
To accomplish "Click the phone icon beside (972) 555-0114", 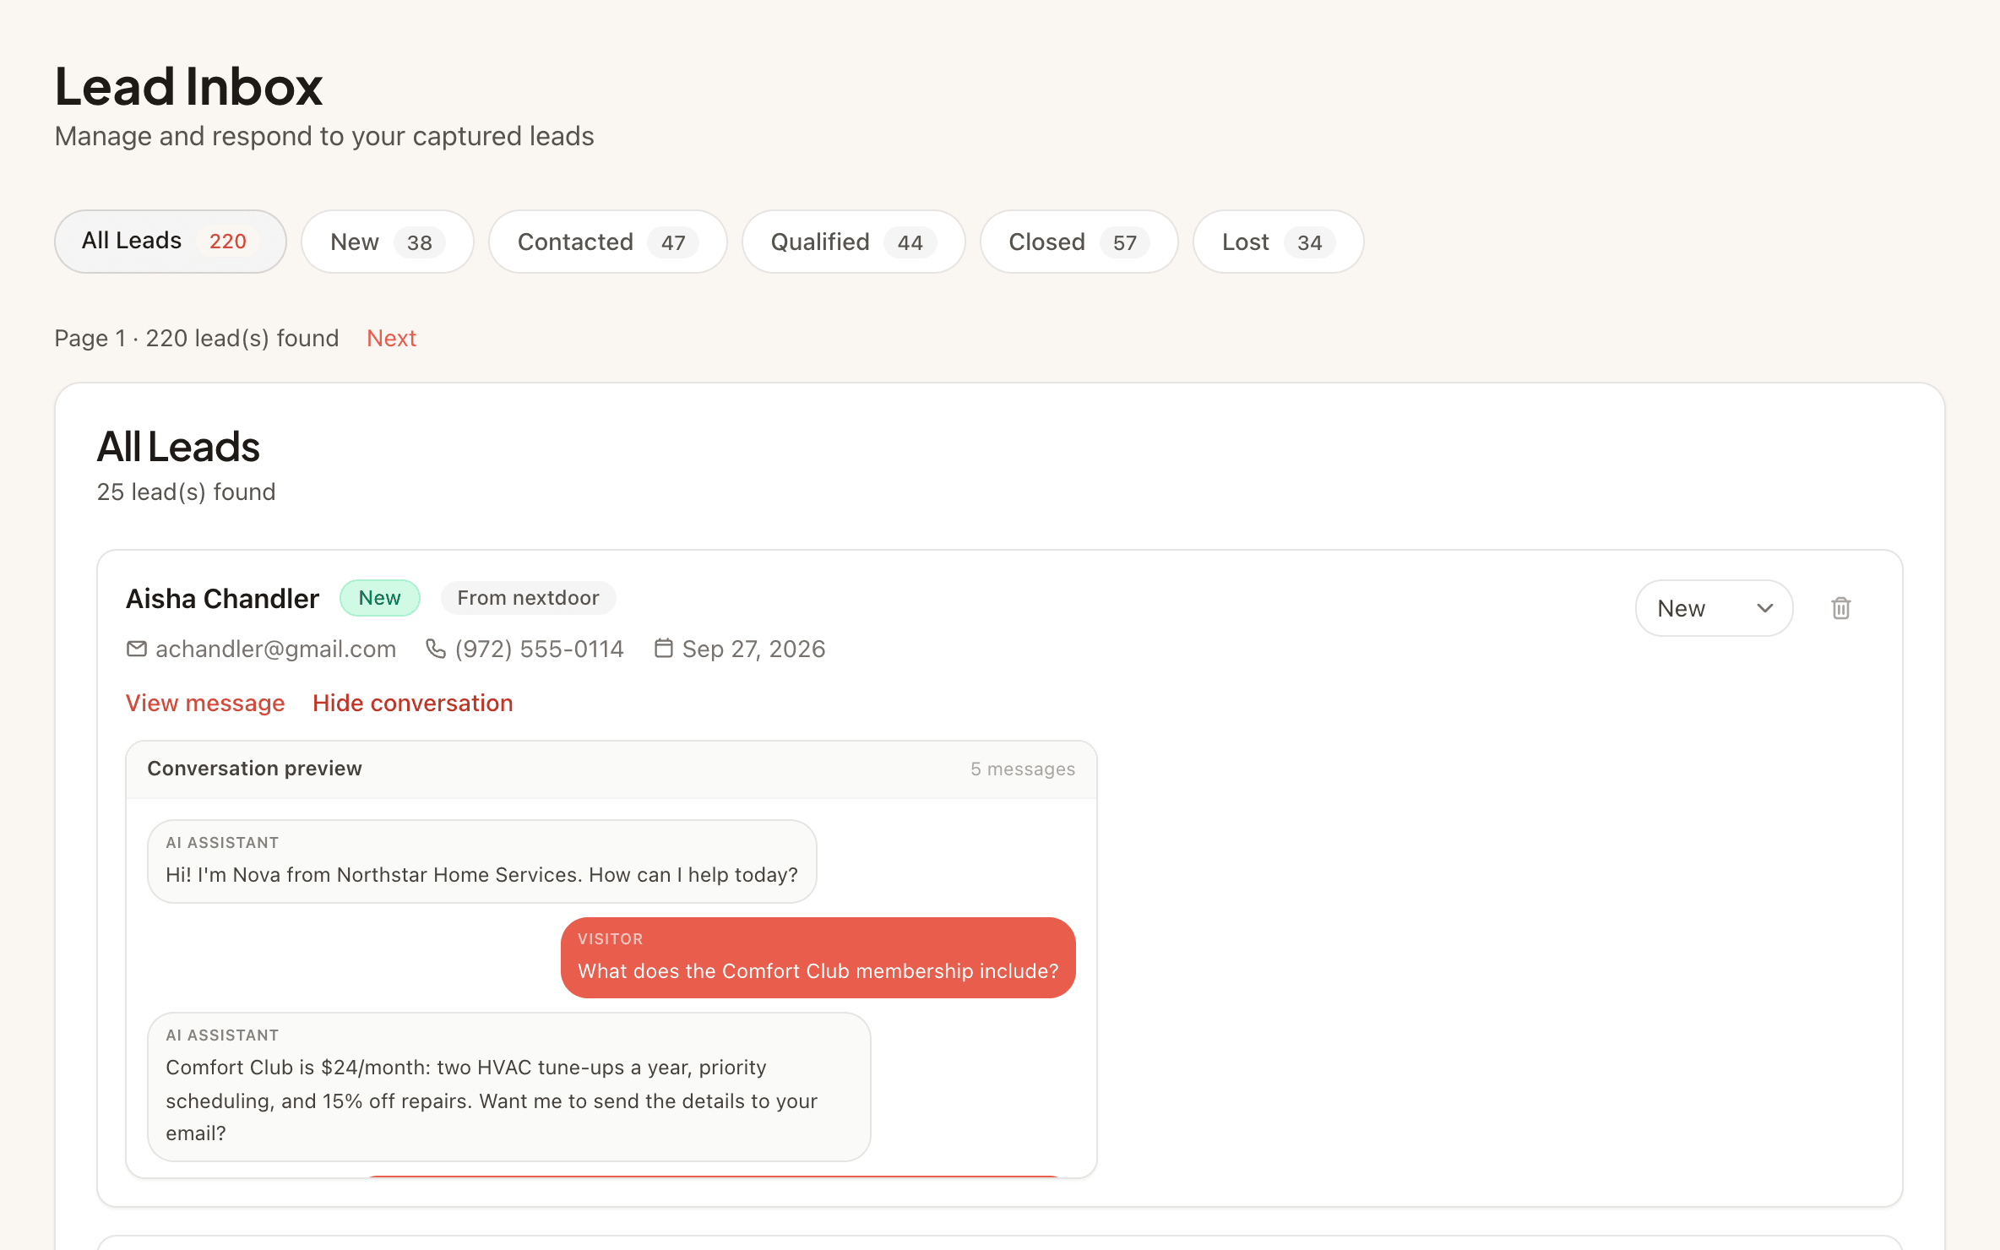I will point(436,649).
